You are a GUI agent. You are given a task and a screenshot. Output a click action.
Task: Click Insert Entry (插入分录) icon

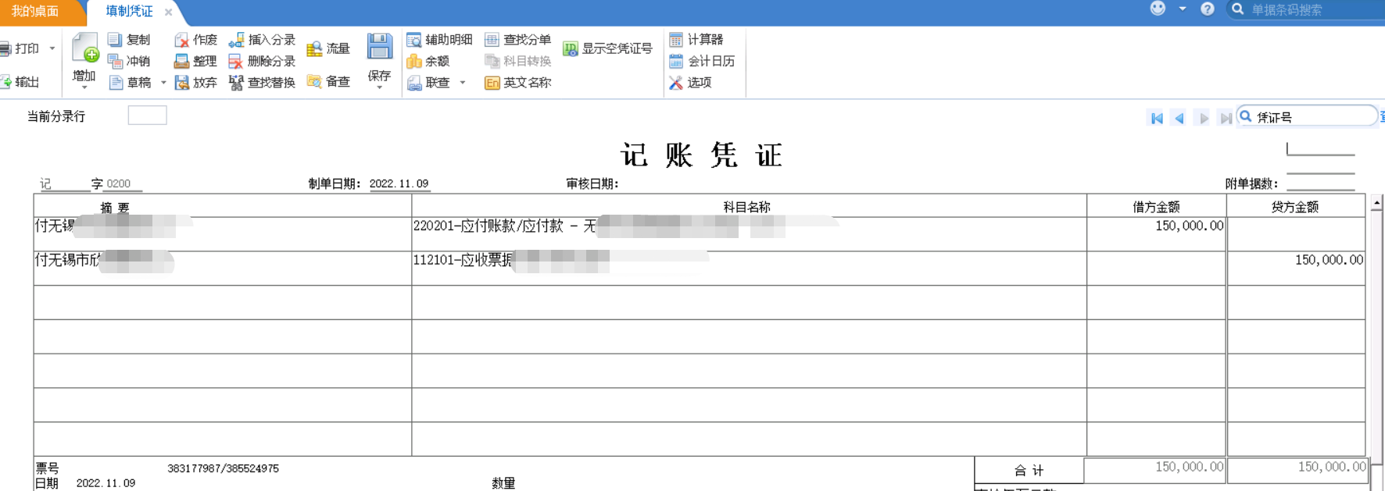pyautogui.click(x=236, y=39)
